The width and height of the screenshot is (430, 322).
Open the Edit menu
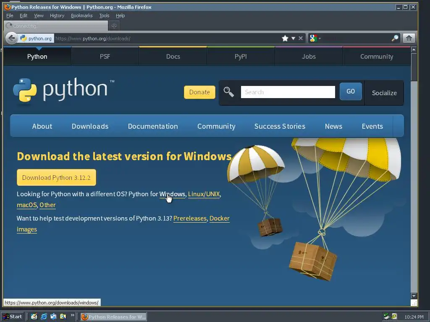tap(24, 16)
